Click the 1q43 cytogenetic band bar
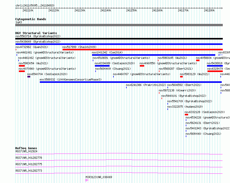This screenshot has width=230, height=183. click(x=119, y=25)
